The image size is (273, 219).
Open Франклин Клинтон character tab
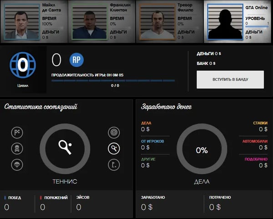(102, 21)
